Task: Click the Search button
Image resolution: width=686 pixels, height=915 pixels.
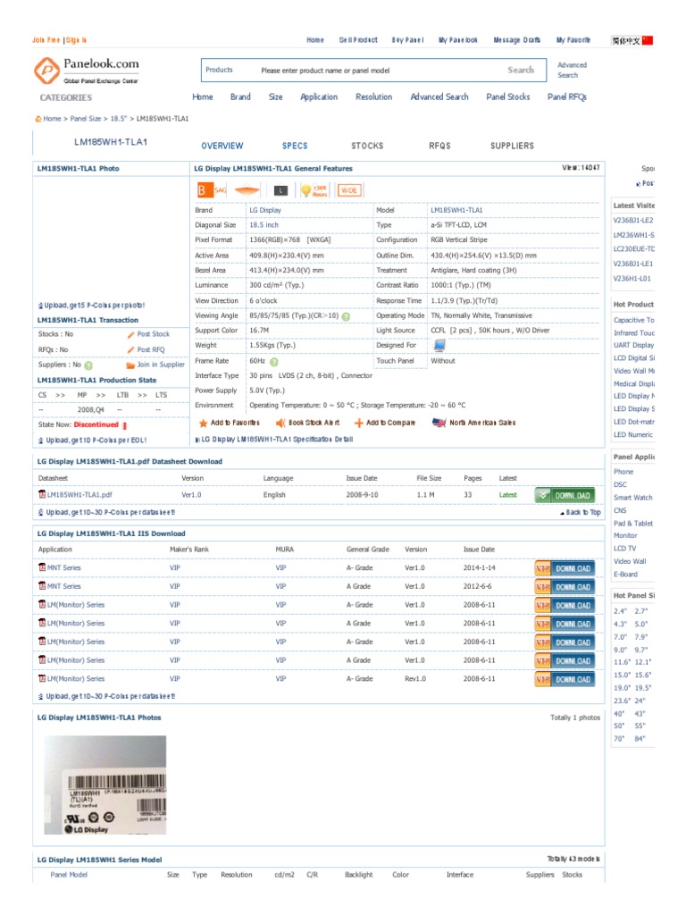Action: pyautogui.click(x=521, y=70)
